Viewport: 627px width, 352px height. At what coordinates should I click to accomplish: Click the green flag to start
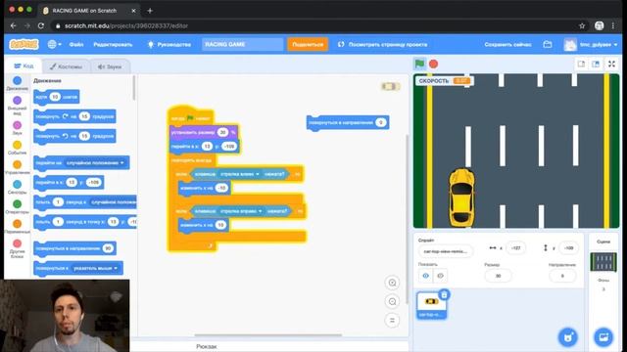tap(419, 64)
